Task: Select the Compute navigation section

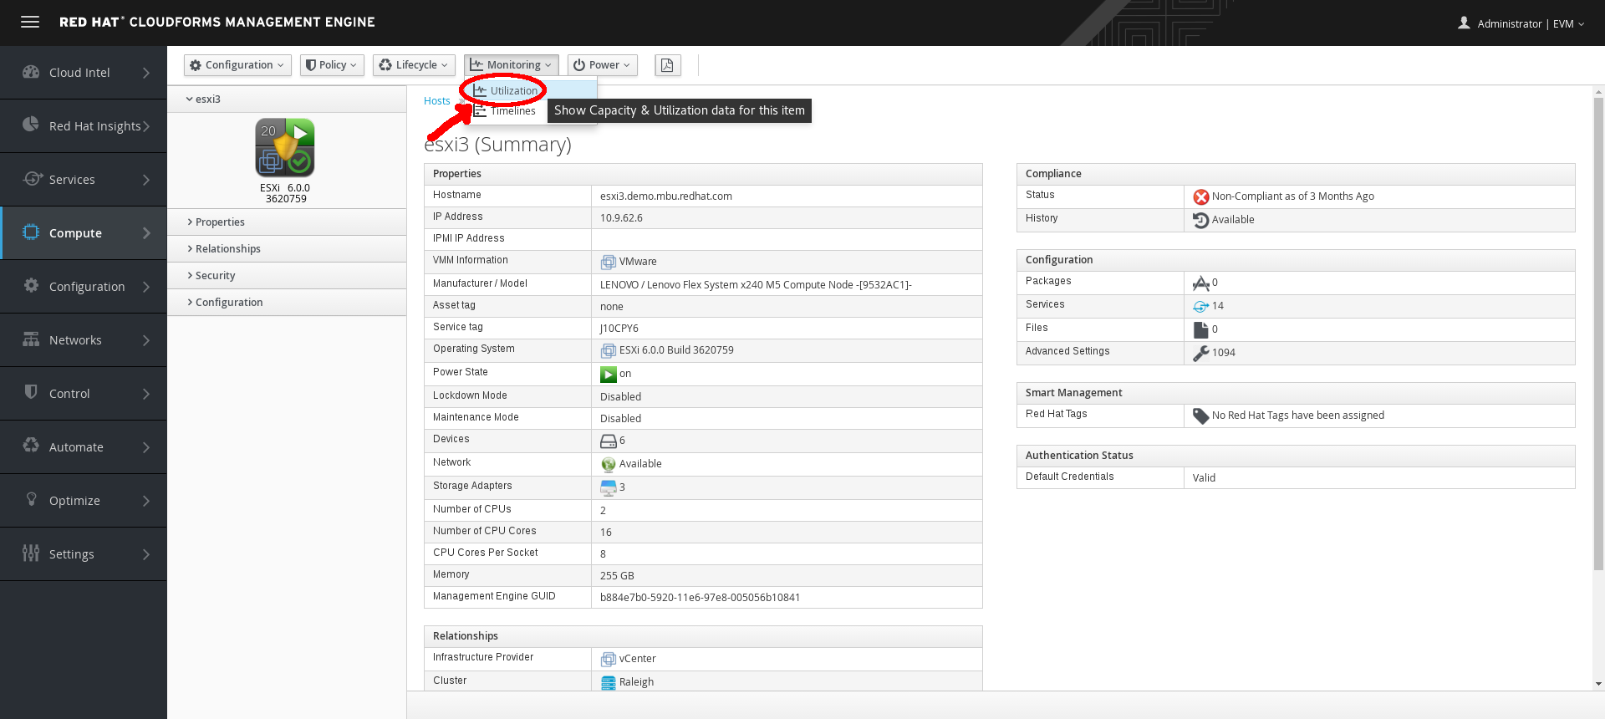Action: coord(84,233)
